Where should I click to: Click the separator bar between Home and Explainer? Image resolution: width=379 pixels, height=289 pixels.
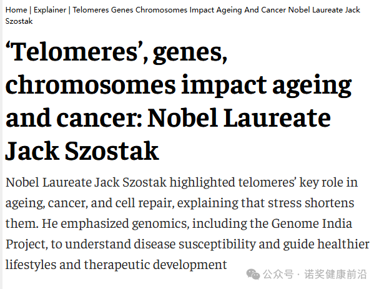coord(30,10)
